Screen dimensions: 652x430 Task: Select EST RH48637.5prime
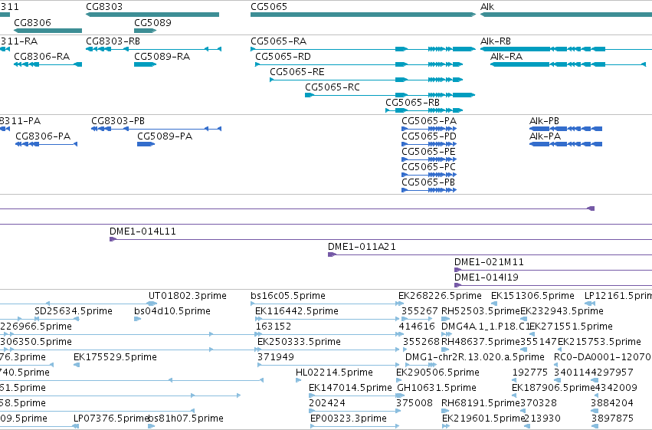pos(480,342)
